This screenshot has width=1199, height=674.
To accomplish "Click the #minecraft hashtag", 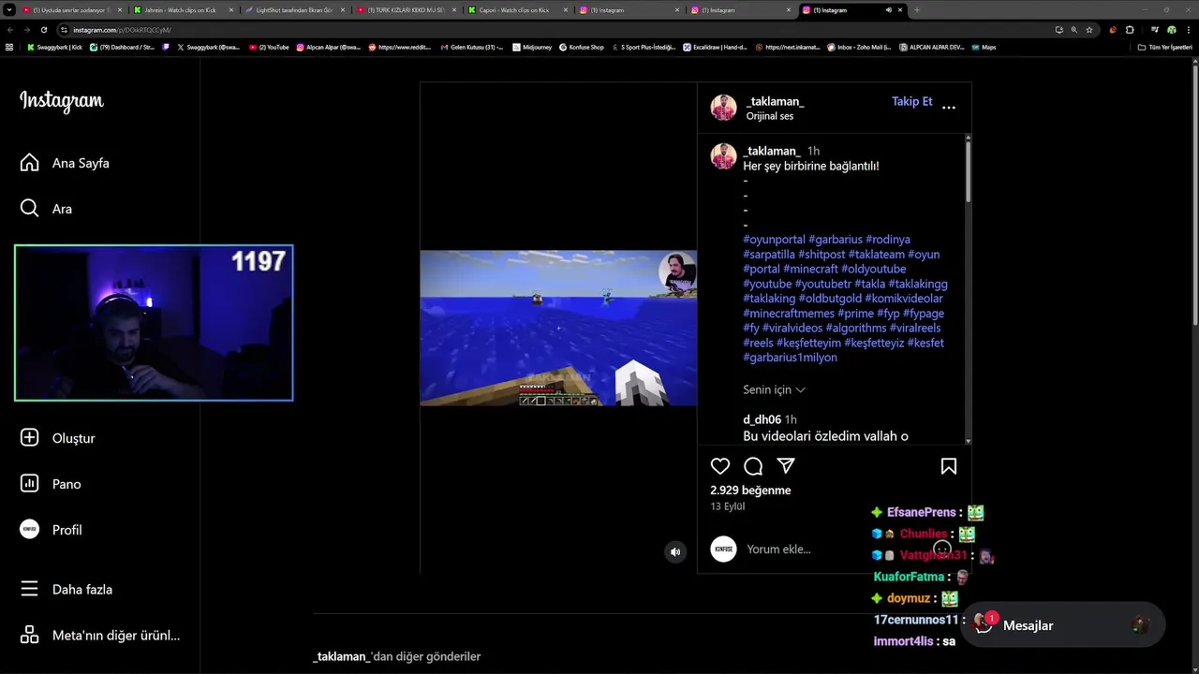I will (x=810, y=269).
